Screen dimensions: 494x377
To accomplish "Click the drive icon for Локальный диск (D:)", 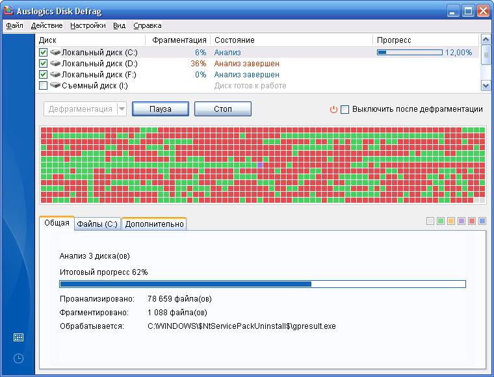I will click(55, 63).
